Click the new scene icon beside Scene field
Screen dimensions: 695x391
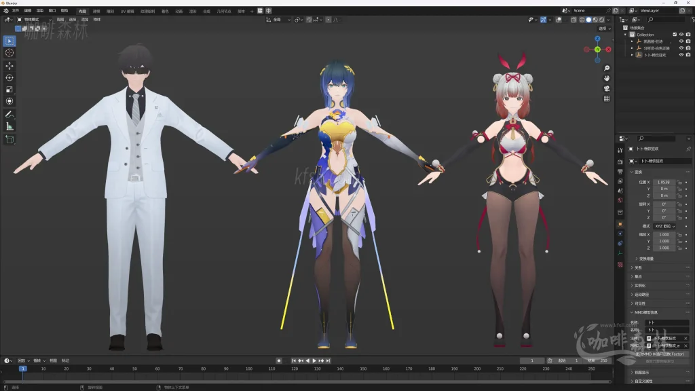[616, 11]
